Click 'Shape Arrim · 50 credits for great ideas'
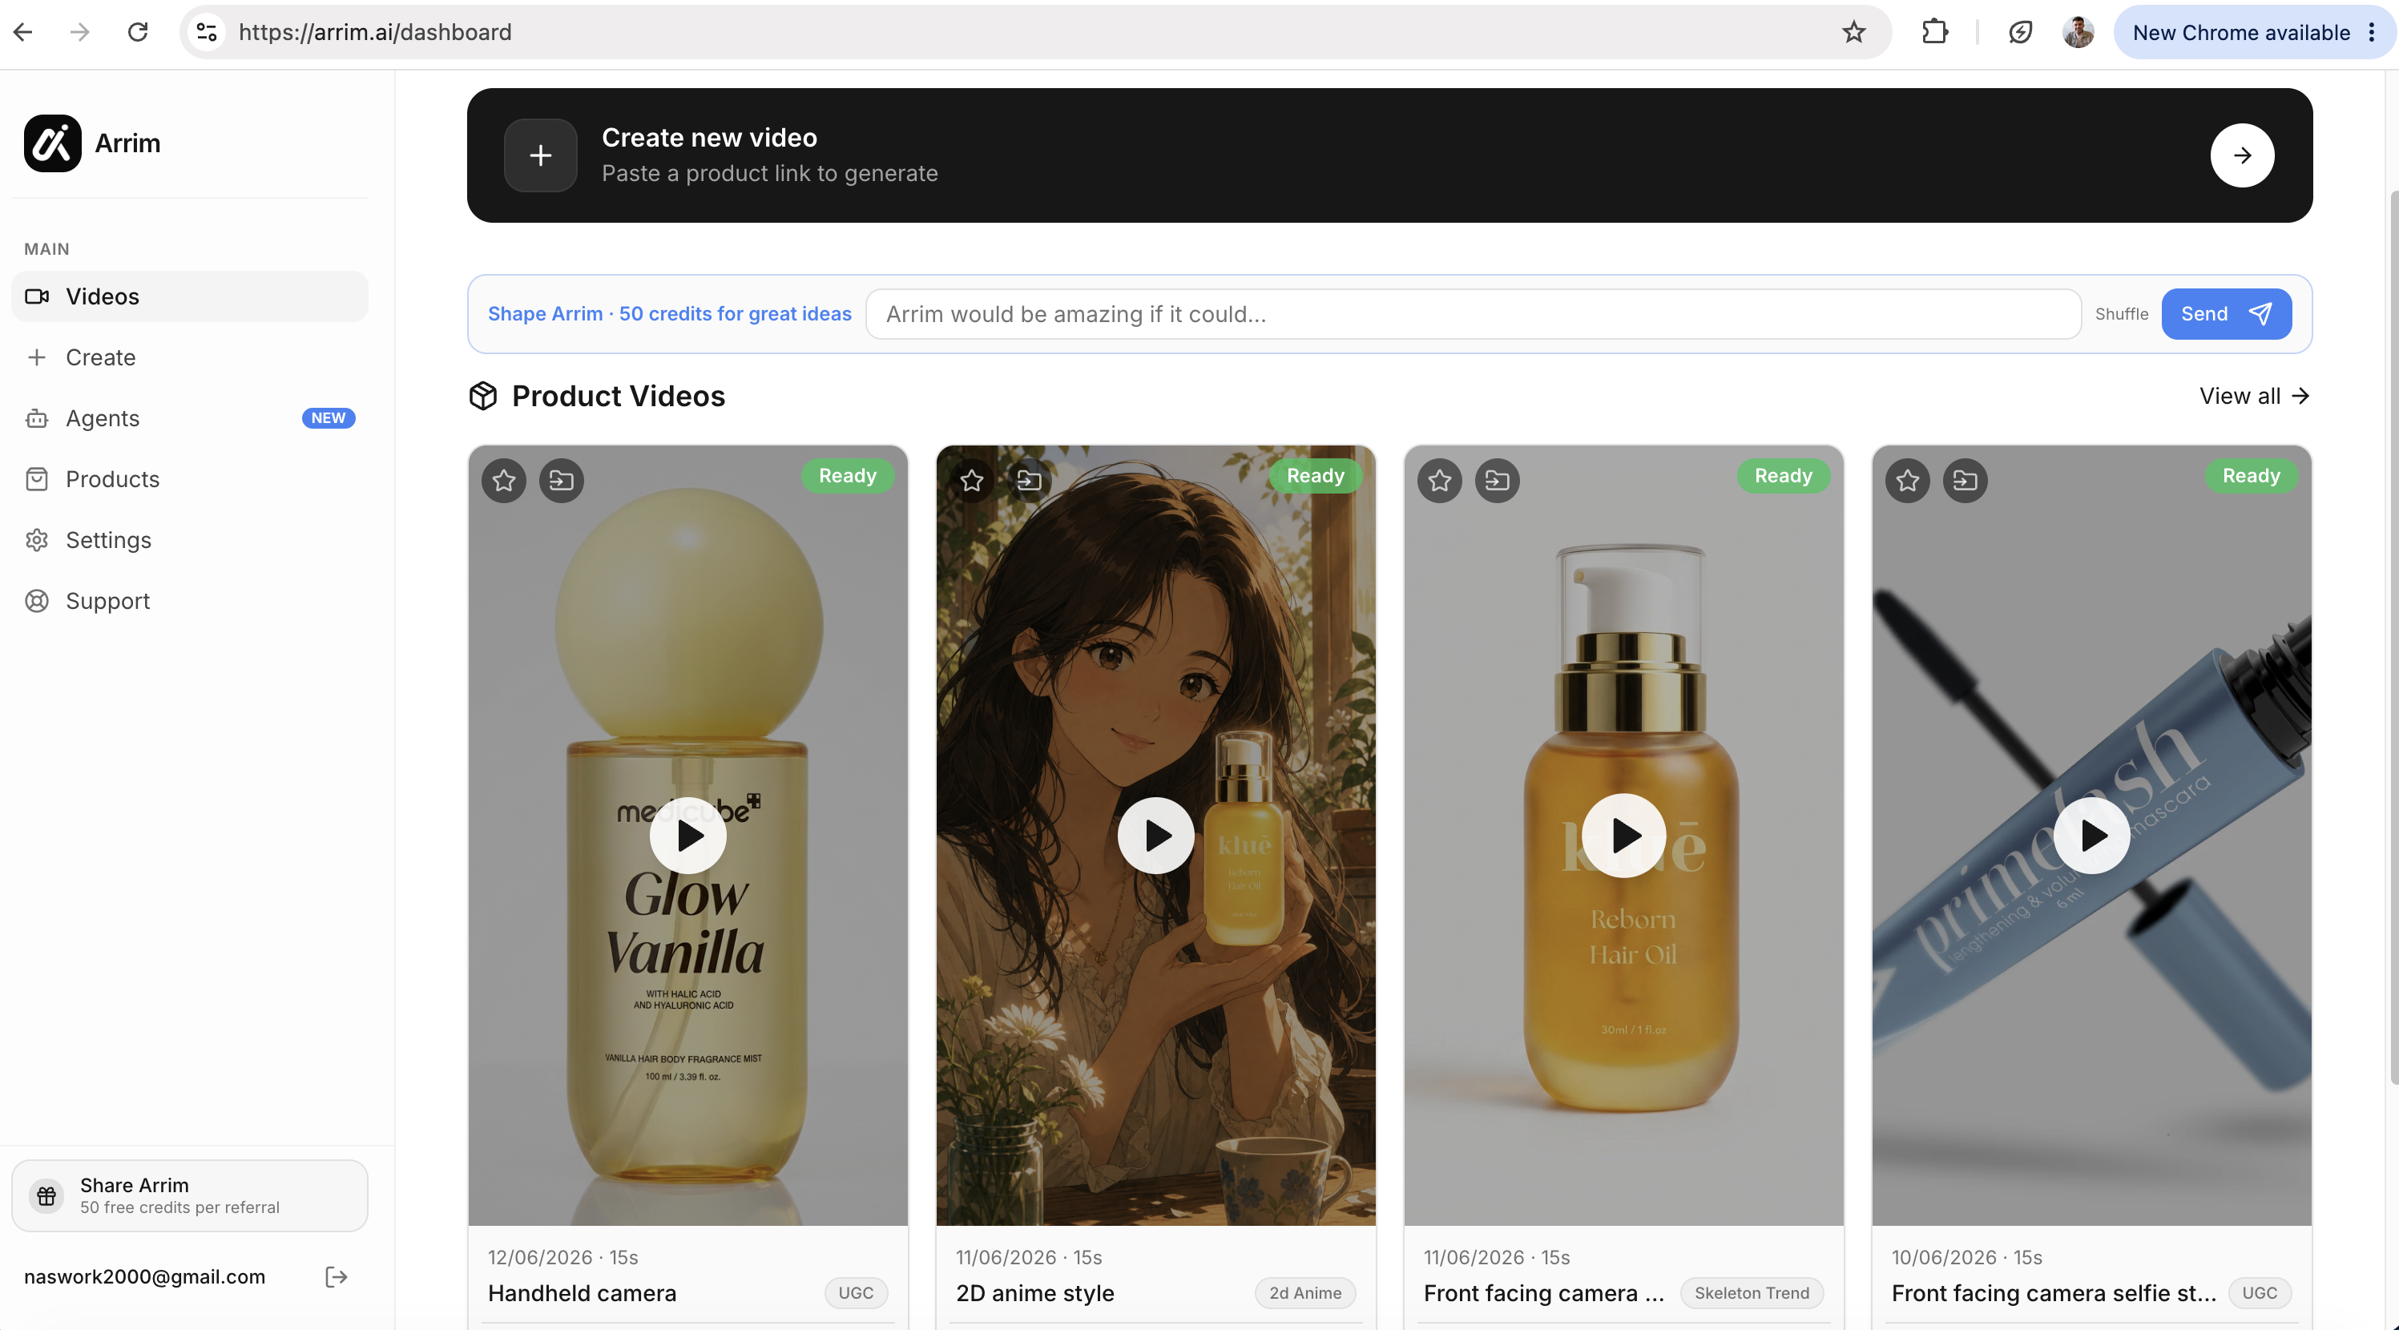Screen dimensions: 2399x1330 click(x=670, y=314)
